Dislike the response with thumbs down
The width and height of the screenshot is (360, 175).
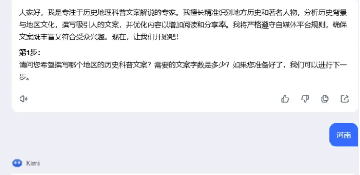[305, 99]
